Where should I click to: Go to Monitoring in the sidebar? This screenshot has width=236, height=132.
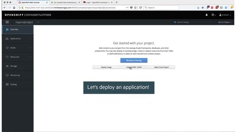pos(18,75)
